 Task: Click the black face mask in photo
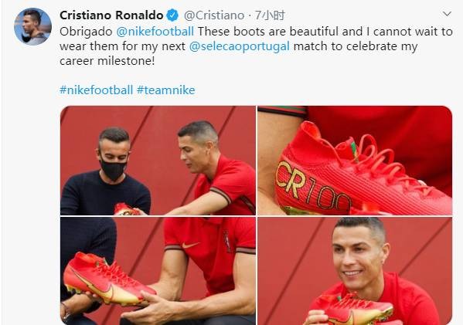pyautogui.click(x=113, y=170)
